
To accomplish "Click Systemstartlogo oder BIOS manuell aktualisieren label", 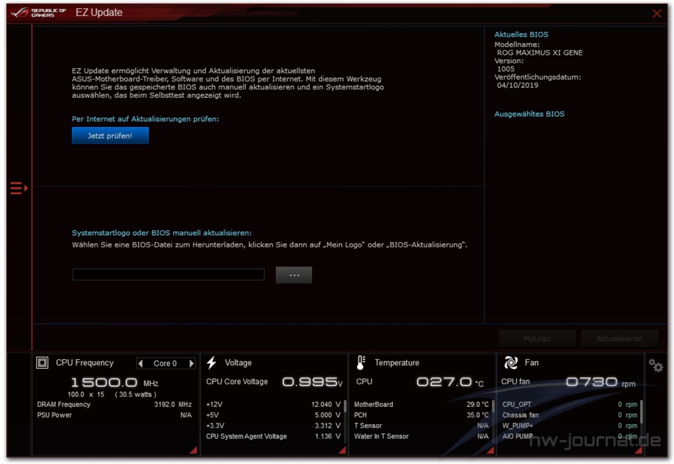I will pyautogui.click(x=162, y=233).
